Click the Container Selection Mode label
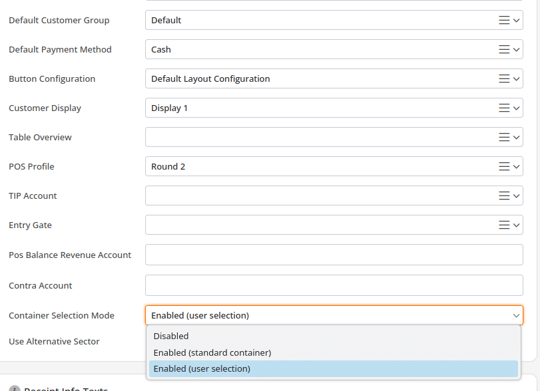The height and width of the screenshot is (391, 540). point(61,315)
